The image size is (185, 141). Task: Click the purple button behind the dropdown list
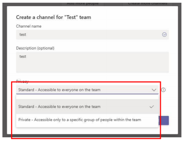(x=164, y=120)
